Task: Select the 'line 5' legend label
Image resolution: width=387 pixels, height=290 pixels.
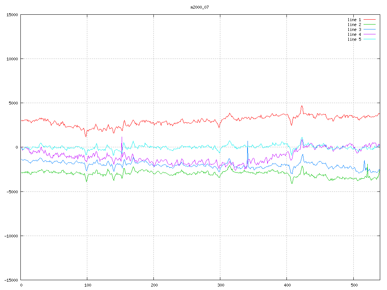Action: [x=354, y=39]
